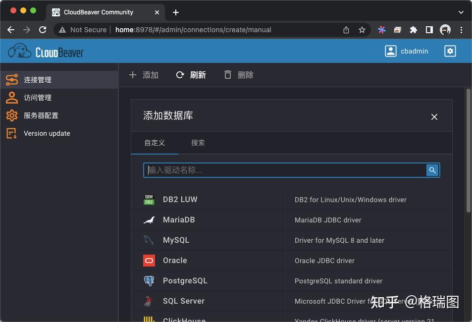
Task: Open 连接管理 via its sidebar icon
Action: [x=12, y=79]
